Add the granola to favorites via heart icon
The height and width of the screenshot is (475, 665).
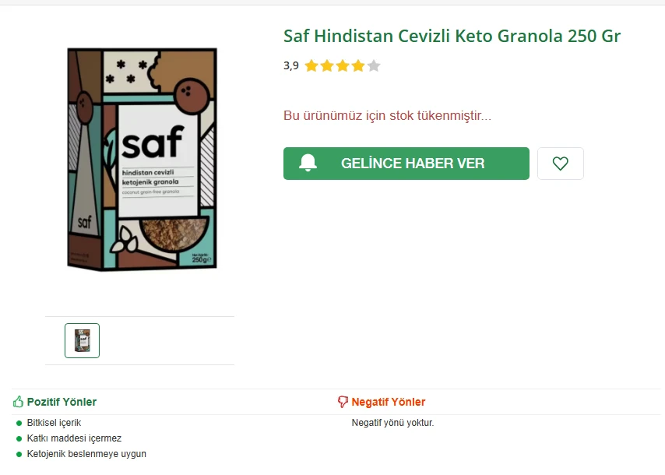561,163
